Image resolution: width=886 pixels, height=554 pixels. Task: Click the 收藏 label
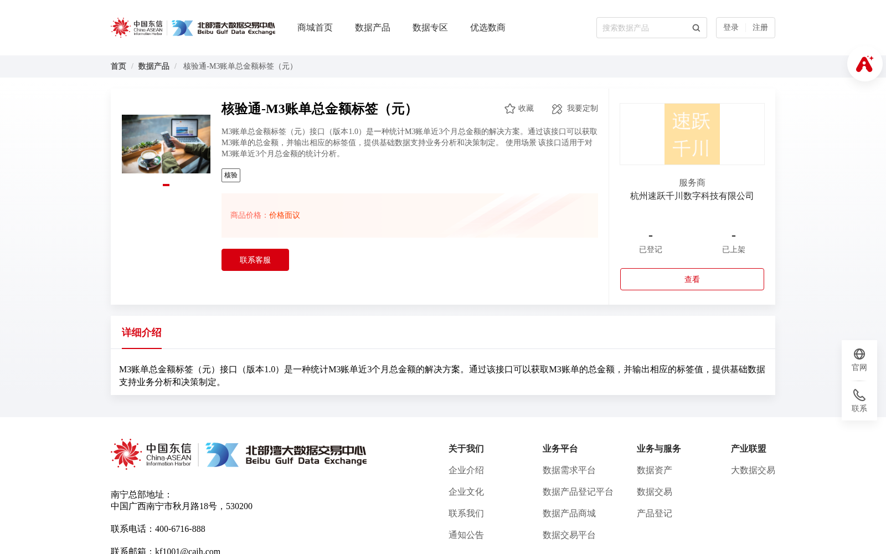(x=526, y=109)
